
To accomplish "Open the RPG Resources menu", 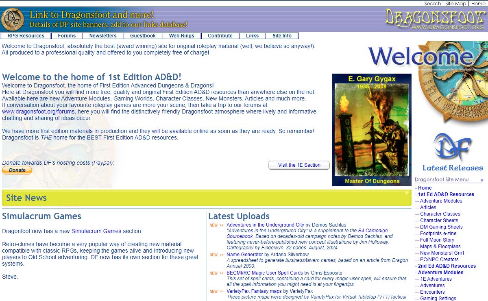I will tap(26, 36).
